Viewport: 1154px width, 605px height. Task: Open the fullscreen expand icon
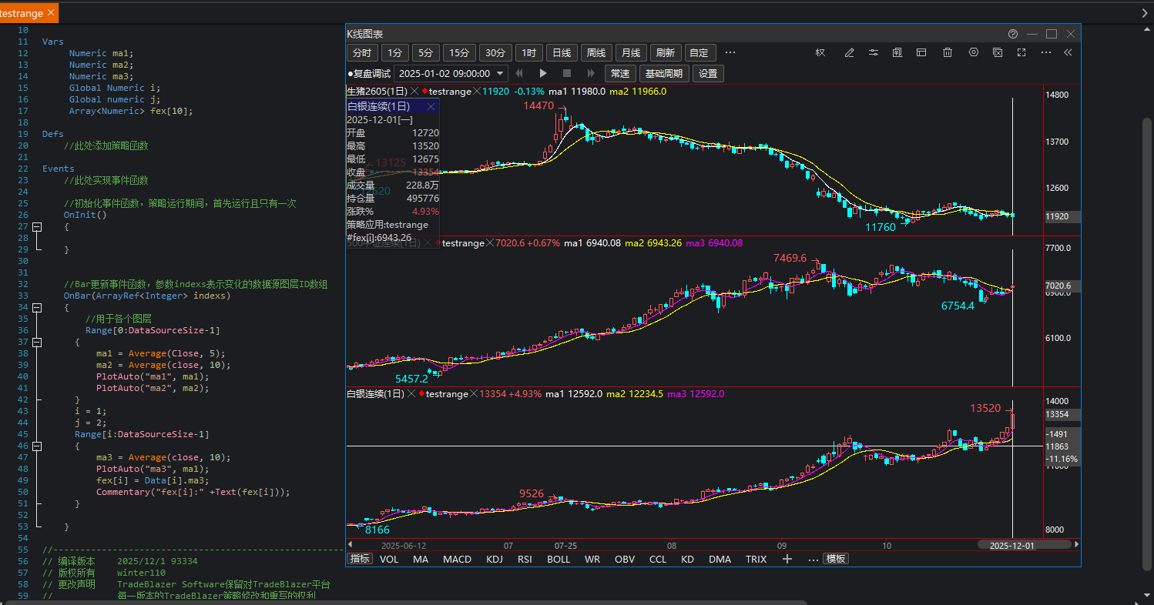tap(1021, 53)
